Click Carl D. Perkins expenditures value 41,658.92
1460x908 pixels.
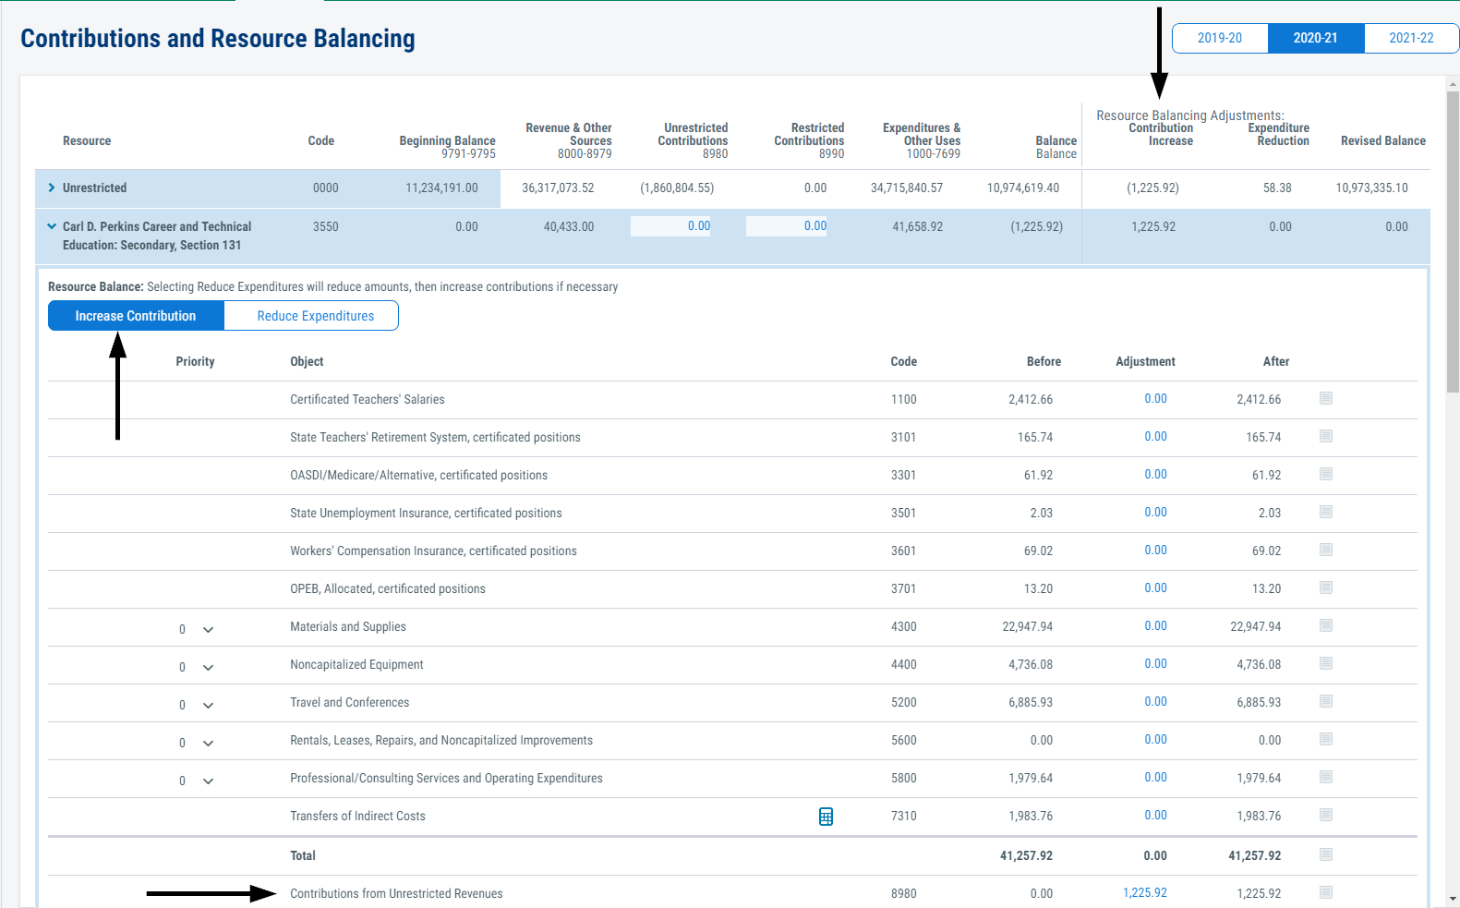(917, 227)
